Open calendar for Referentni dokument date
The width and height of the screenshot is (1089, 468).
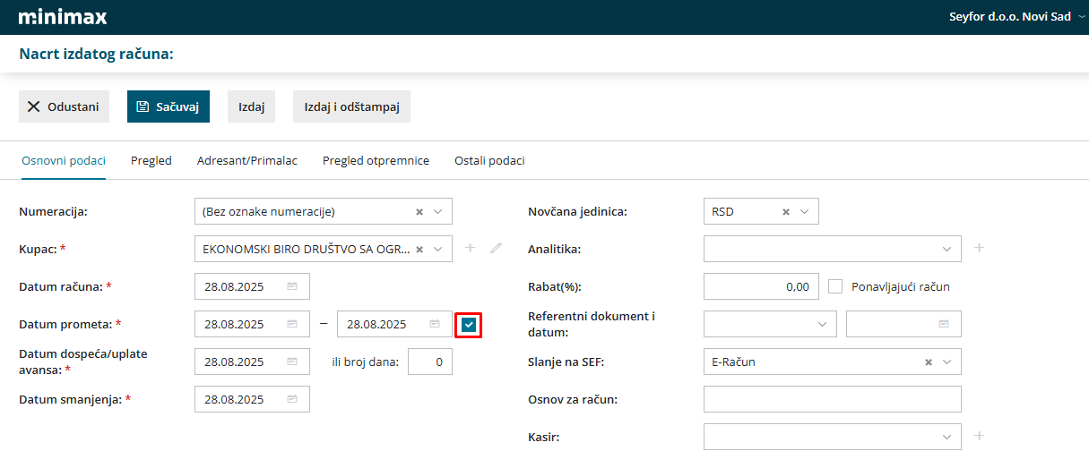(944, 325)
